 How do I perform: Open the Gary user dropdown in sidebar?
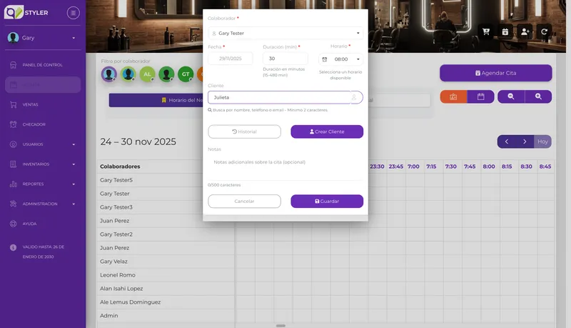(x=74, y=38)
